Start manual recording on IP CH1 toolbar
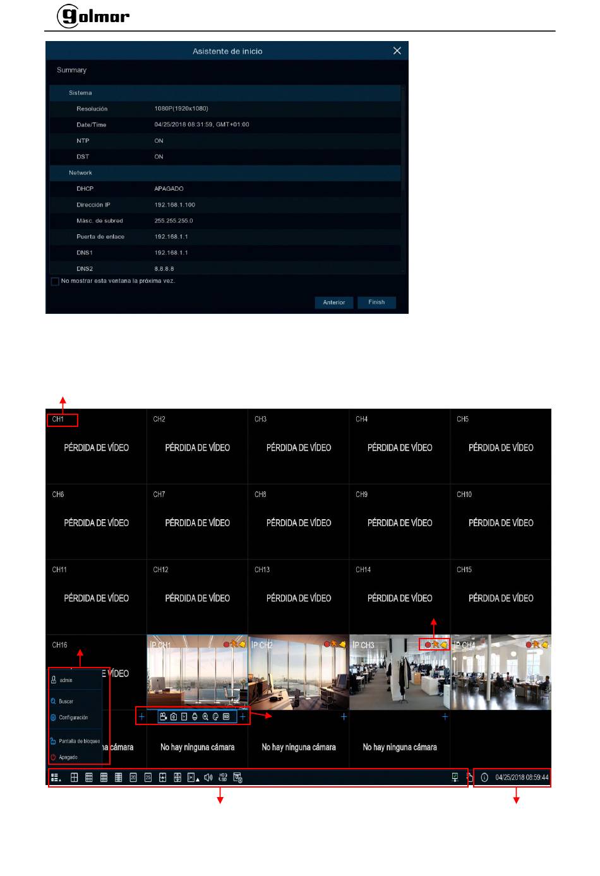The image size is (600, 876). point(163,717)
